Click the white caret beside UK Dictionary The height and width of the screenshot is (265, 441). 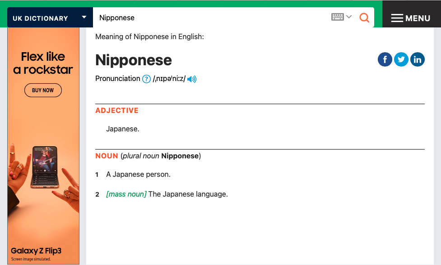(84, 18)
